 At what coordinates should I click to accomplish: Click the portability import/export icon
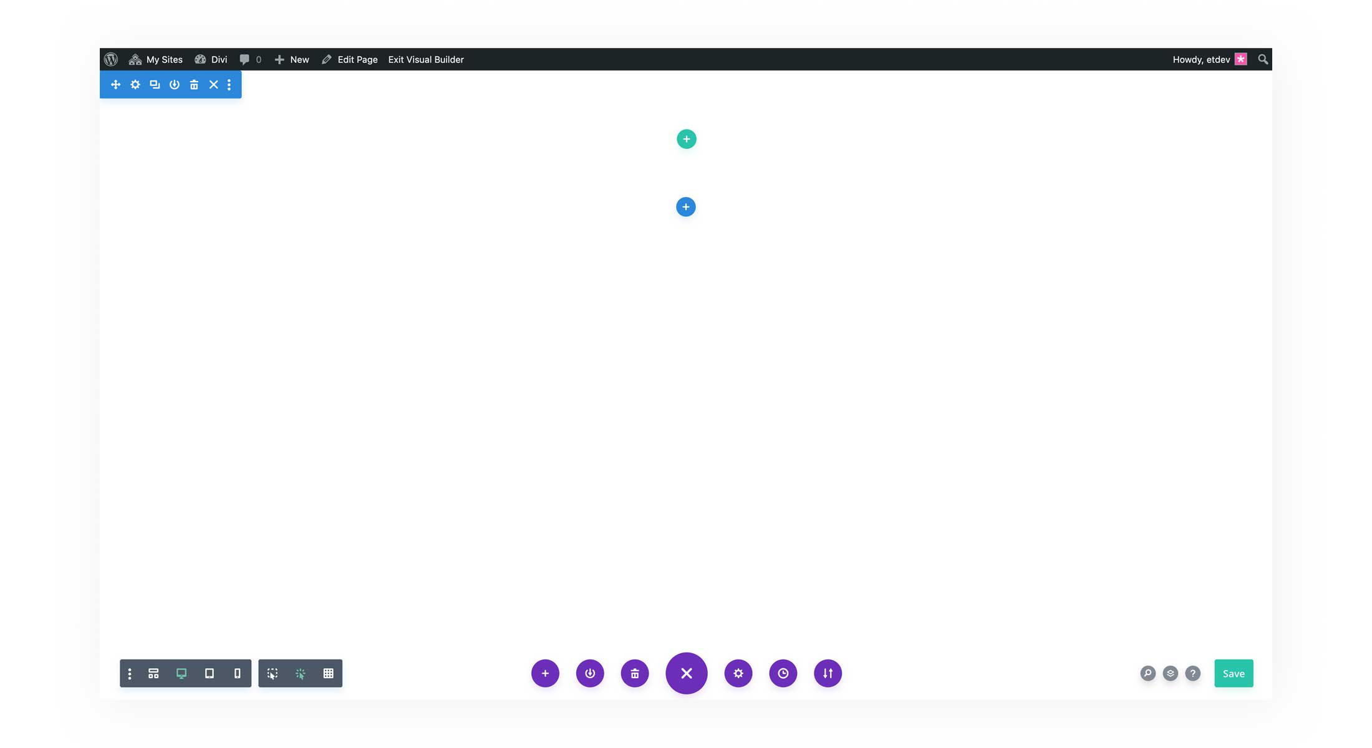(828, 673)
